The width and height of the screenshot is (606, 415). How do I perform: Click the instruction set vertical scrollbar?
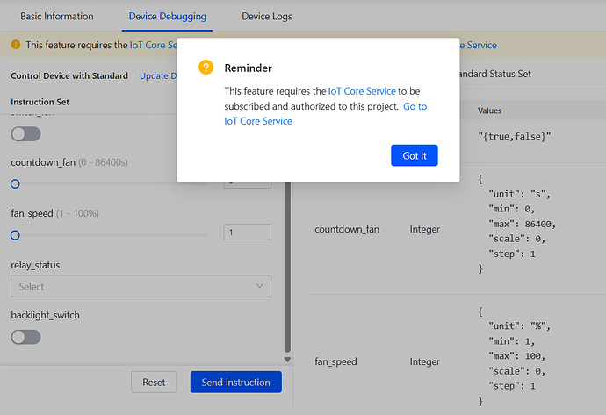click(287, 267)
